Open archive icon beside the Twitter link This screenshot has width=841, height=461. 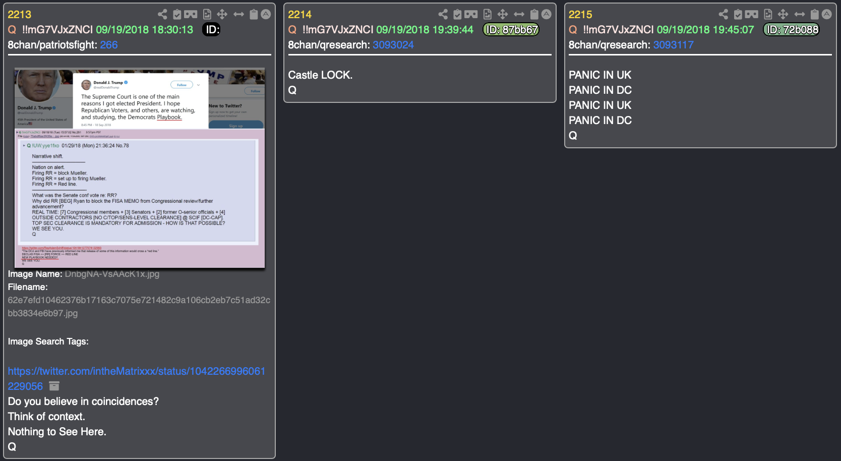(54, 386)
